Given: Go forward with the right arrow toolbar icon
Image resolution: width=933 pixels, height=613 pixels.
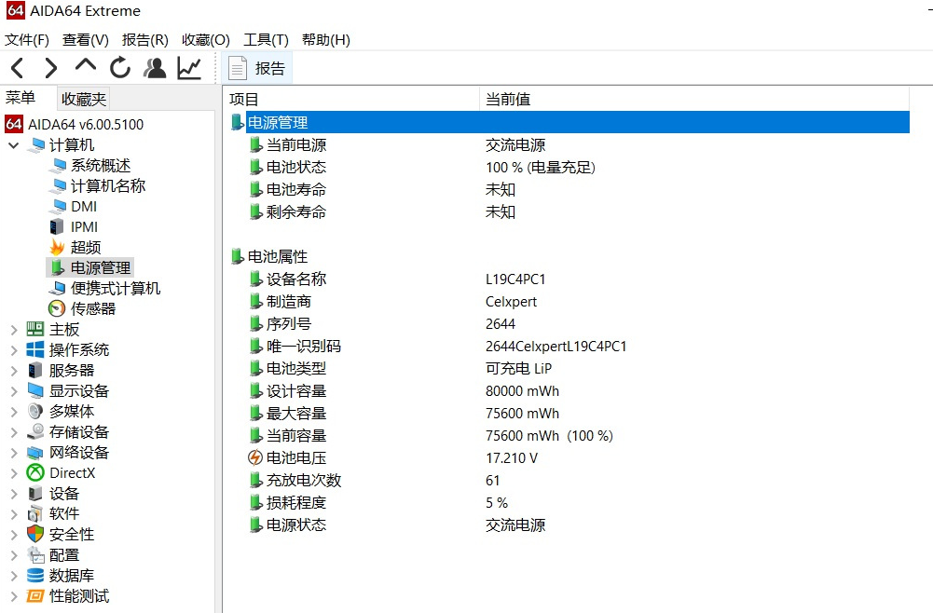Looking at the screenshot, I should (51, 68).
